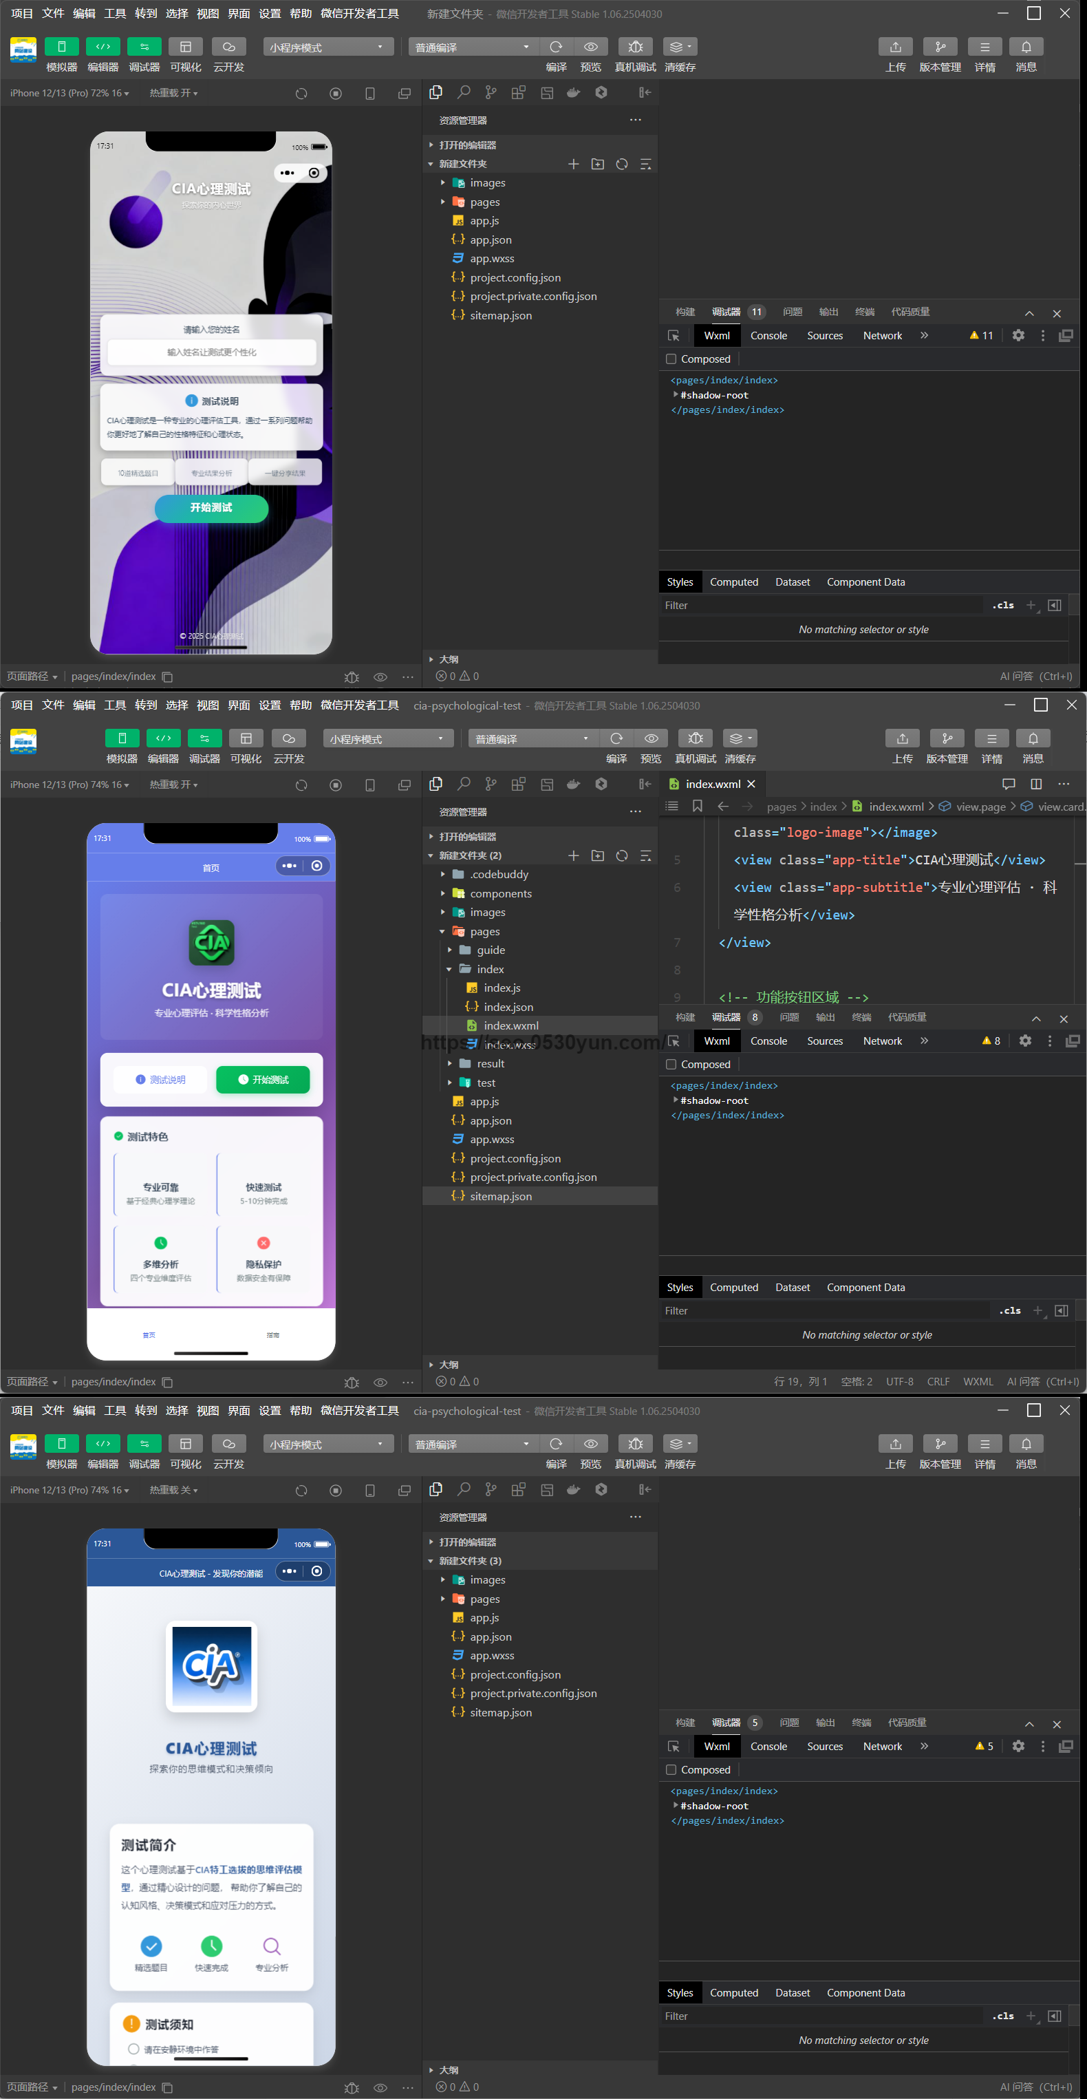Toggle the 热重载 关 hot reload switch
This screenshot has height=2099, width=1087.
(x=173, y=1491)
